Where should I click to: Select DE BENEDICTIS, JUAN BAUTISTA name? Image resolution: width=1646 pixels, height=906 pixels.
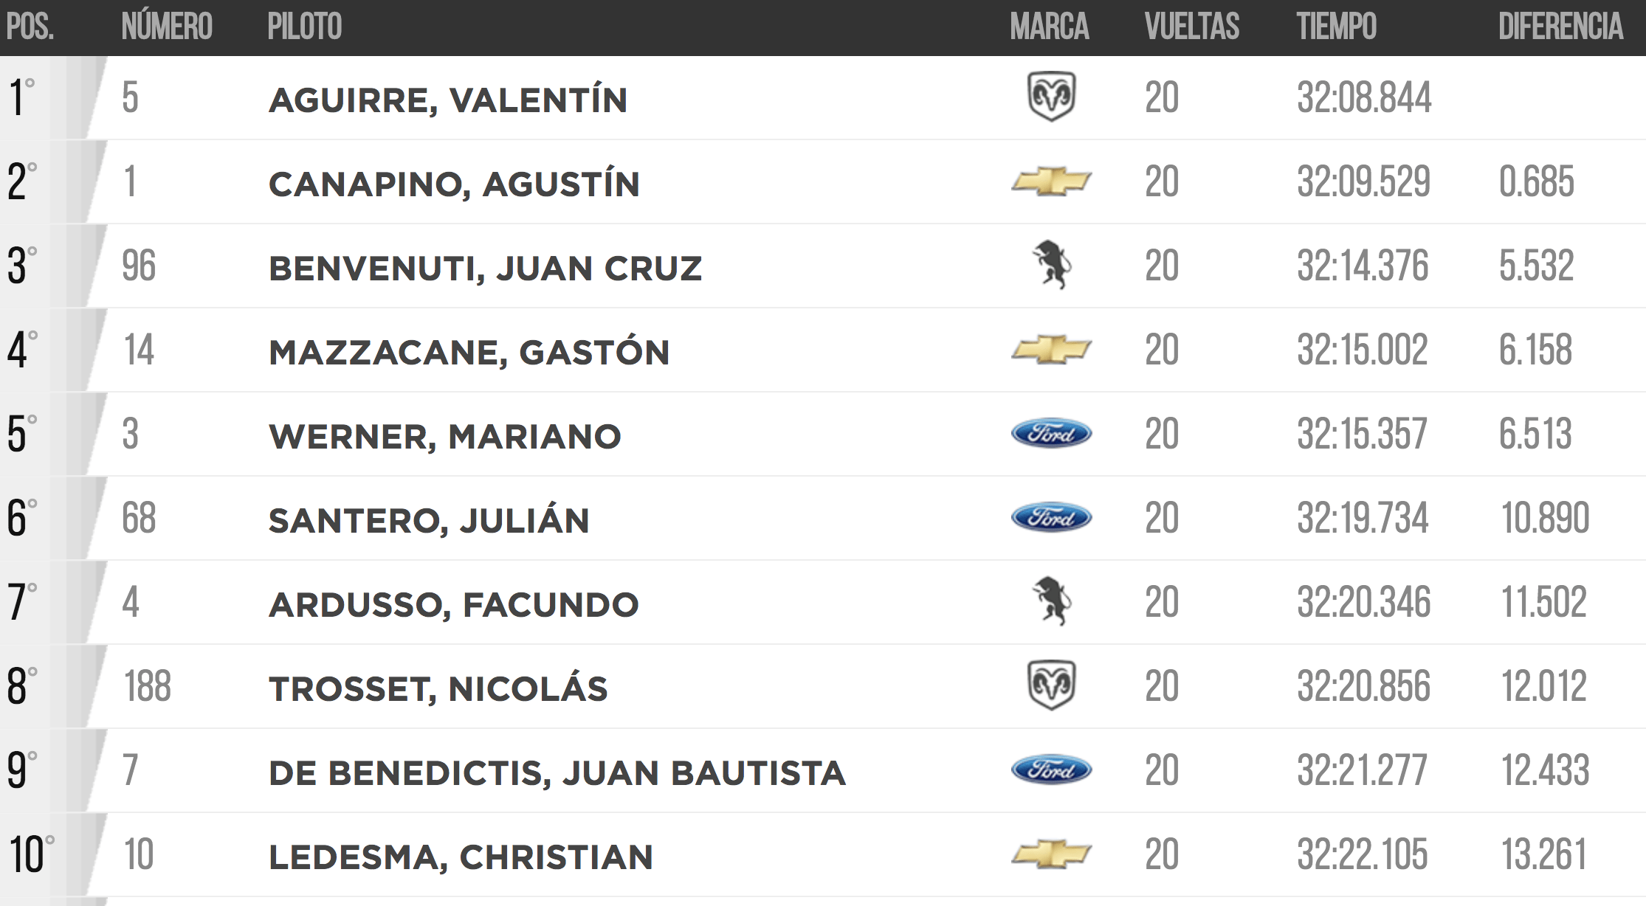557,773
